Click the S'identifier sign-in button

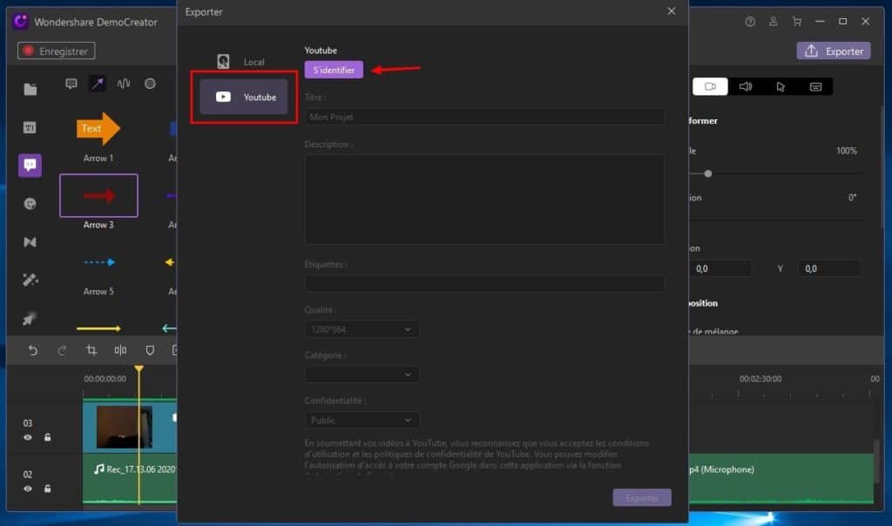(334, 70)
